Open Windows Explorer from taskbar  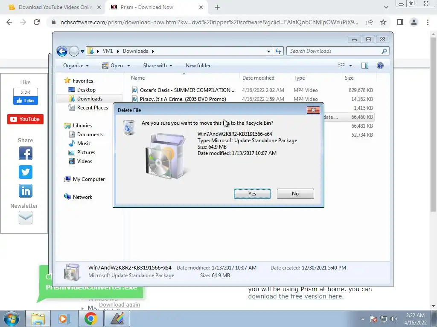point(38,318)
